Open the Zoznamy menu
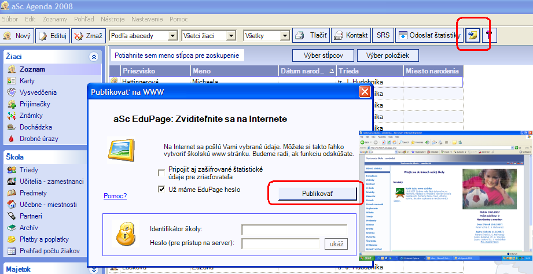 [55, 19]
